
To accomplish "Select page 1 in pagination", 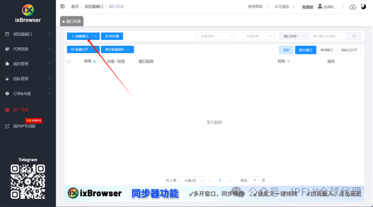I will click(220, 181).
